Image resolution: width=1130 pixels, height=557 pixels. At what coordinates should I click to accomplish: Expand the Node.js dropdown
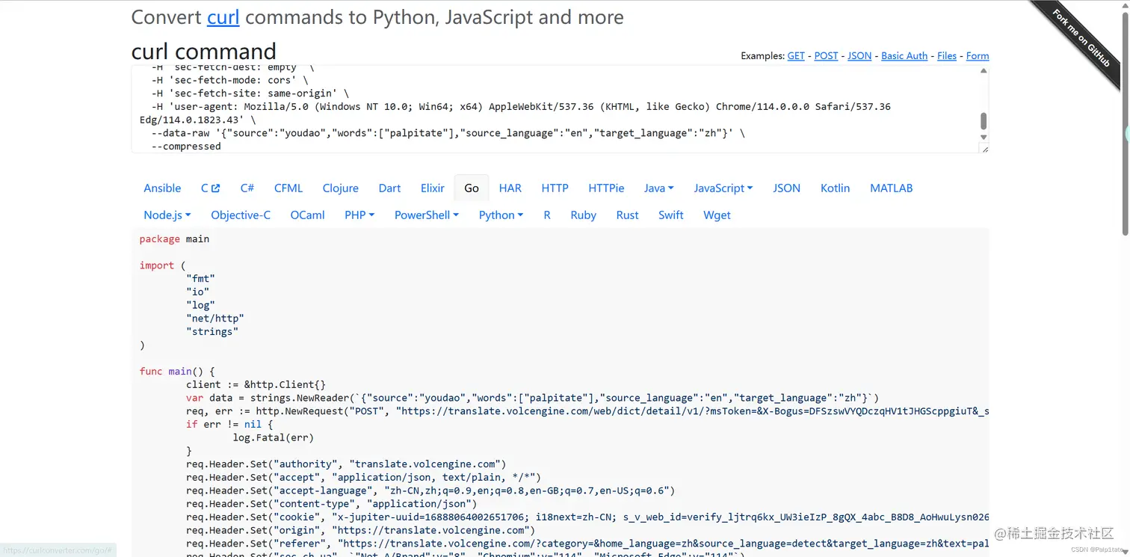167,215
